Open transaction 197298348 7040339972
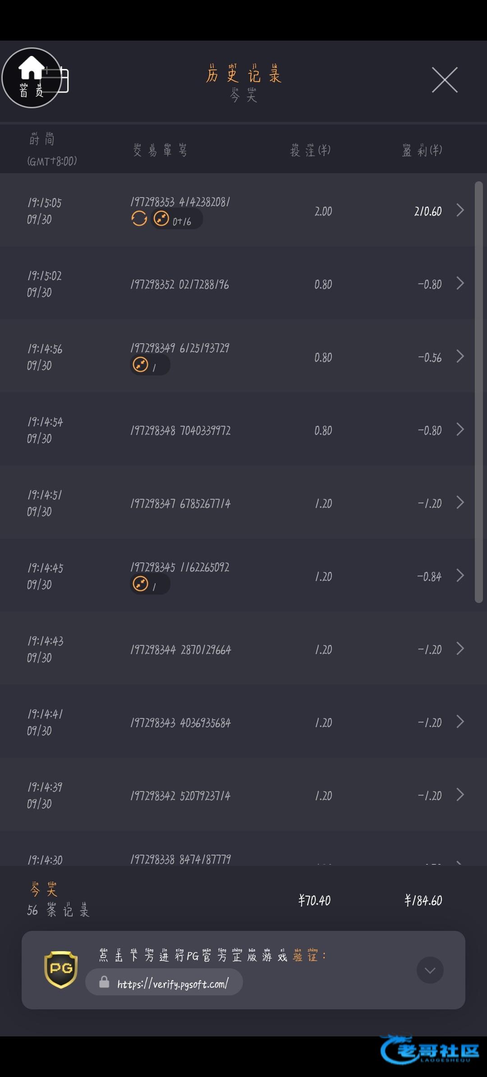 180,431
